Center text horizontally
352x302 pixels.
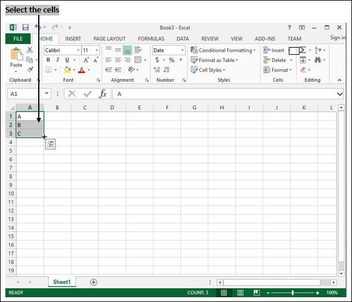tap(118, 60)
